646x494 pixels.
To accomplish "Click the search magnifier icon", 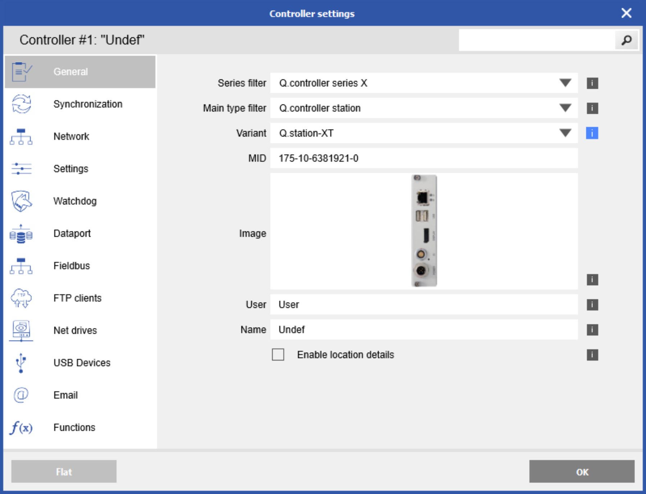I will (x=626, y=40).
